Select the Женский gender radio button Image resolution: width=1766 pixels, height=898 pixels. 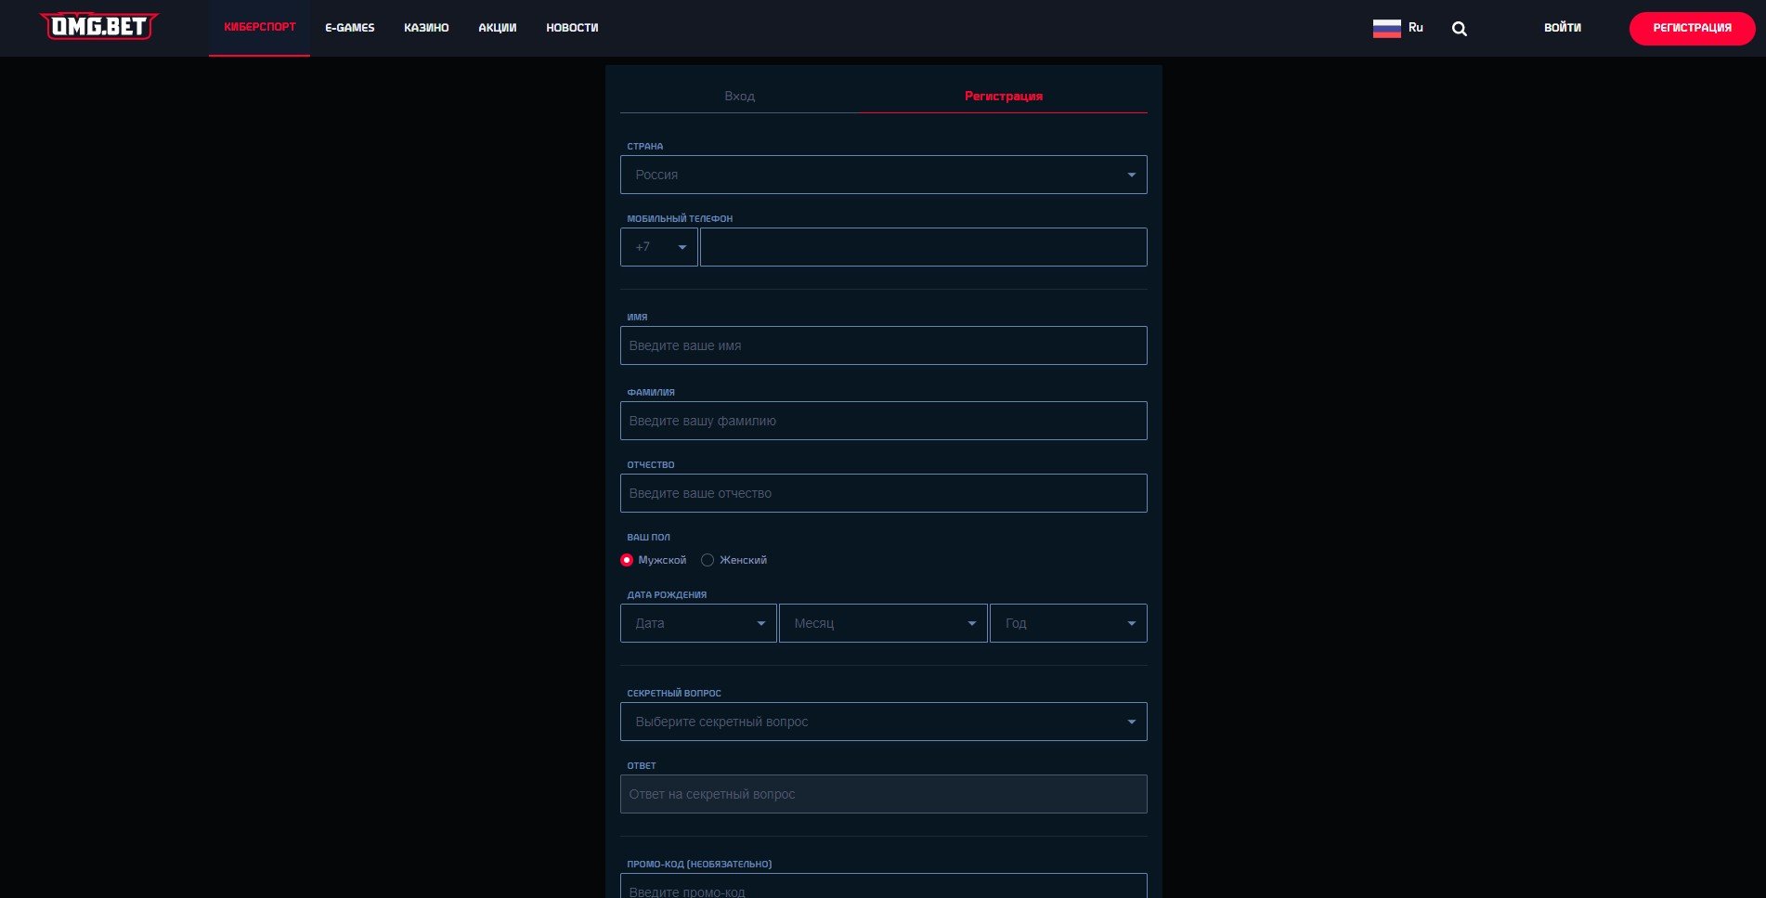point(708,560)
